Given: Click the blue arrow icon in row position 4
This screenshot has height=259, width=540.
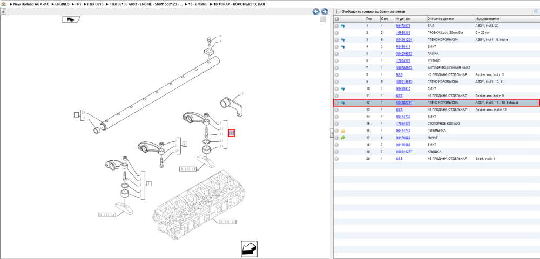Looking at the screenshot, I should (x=343, y=47).
